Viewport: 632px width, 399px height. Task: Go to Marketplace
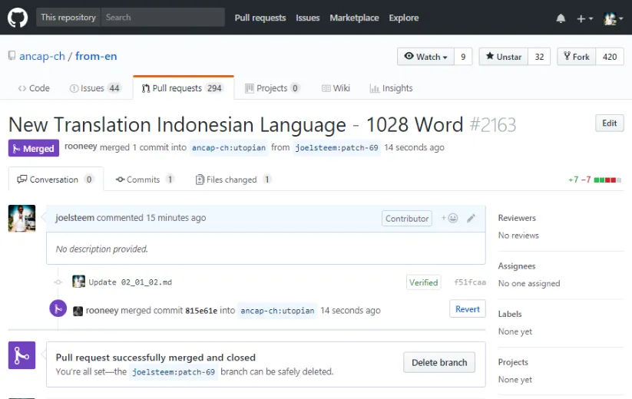[x=354, y=18]
